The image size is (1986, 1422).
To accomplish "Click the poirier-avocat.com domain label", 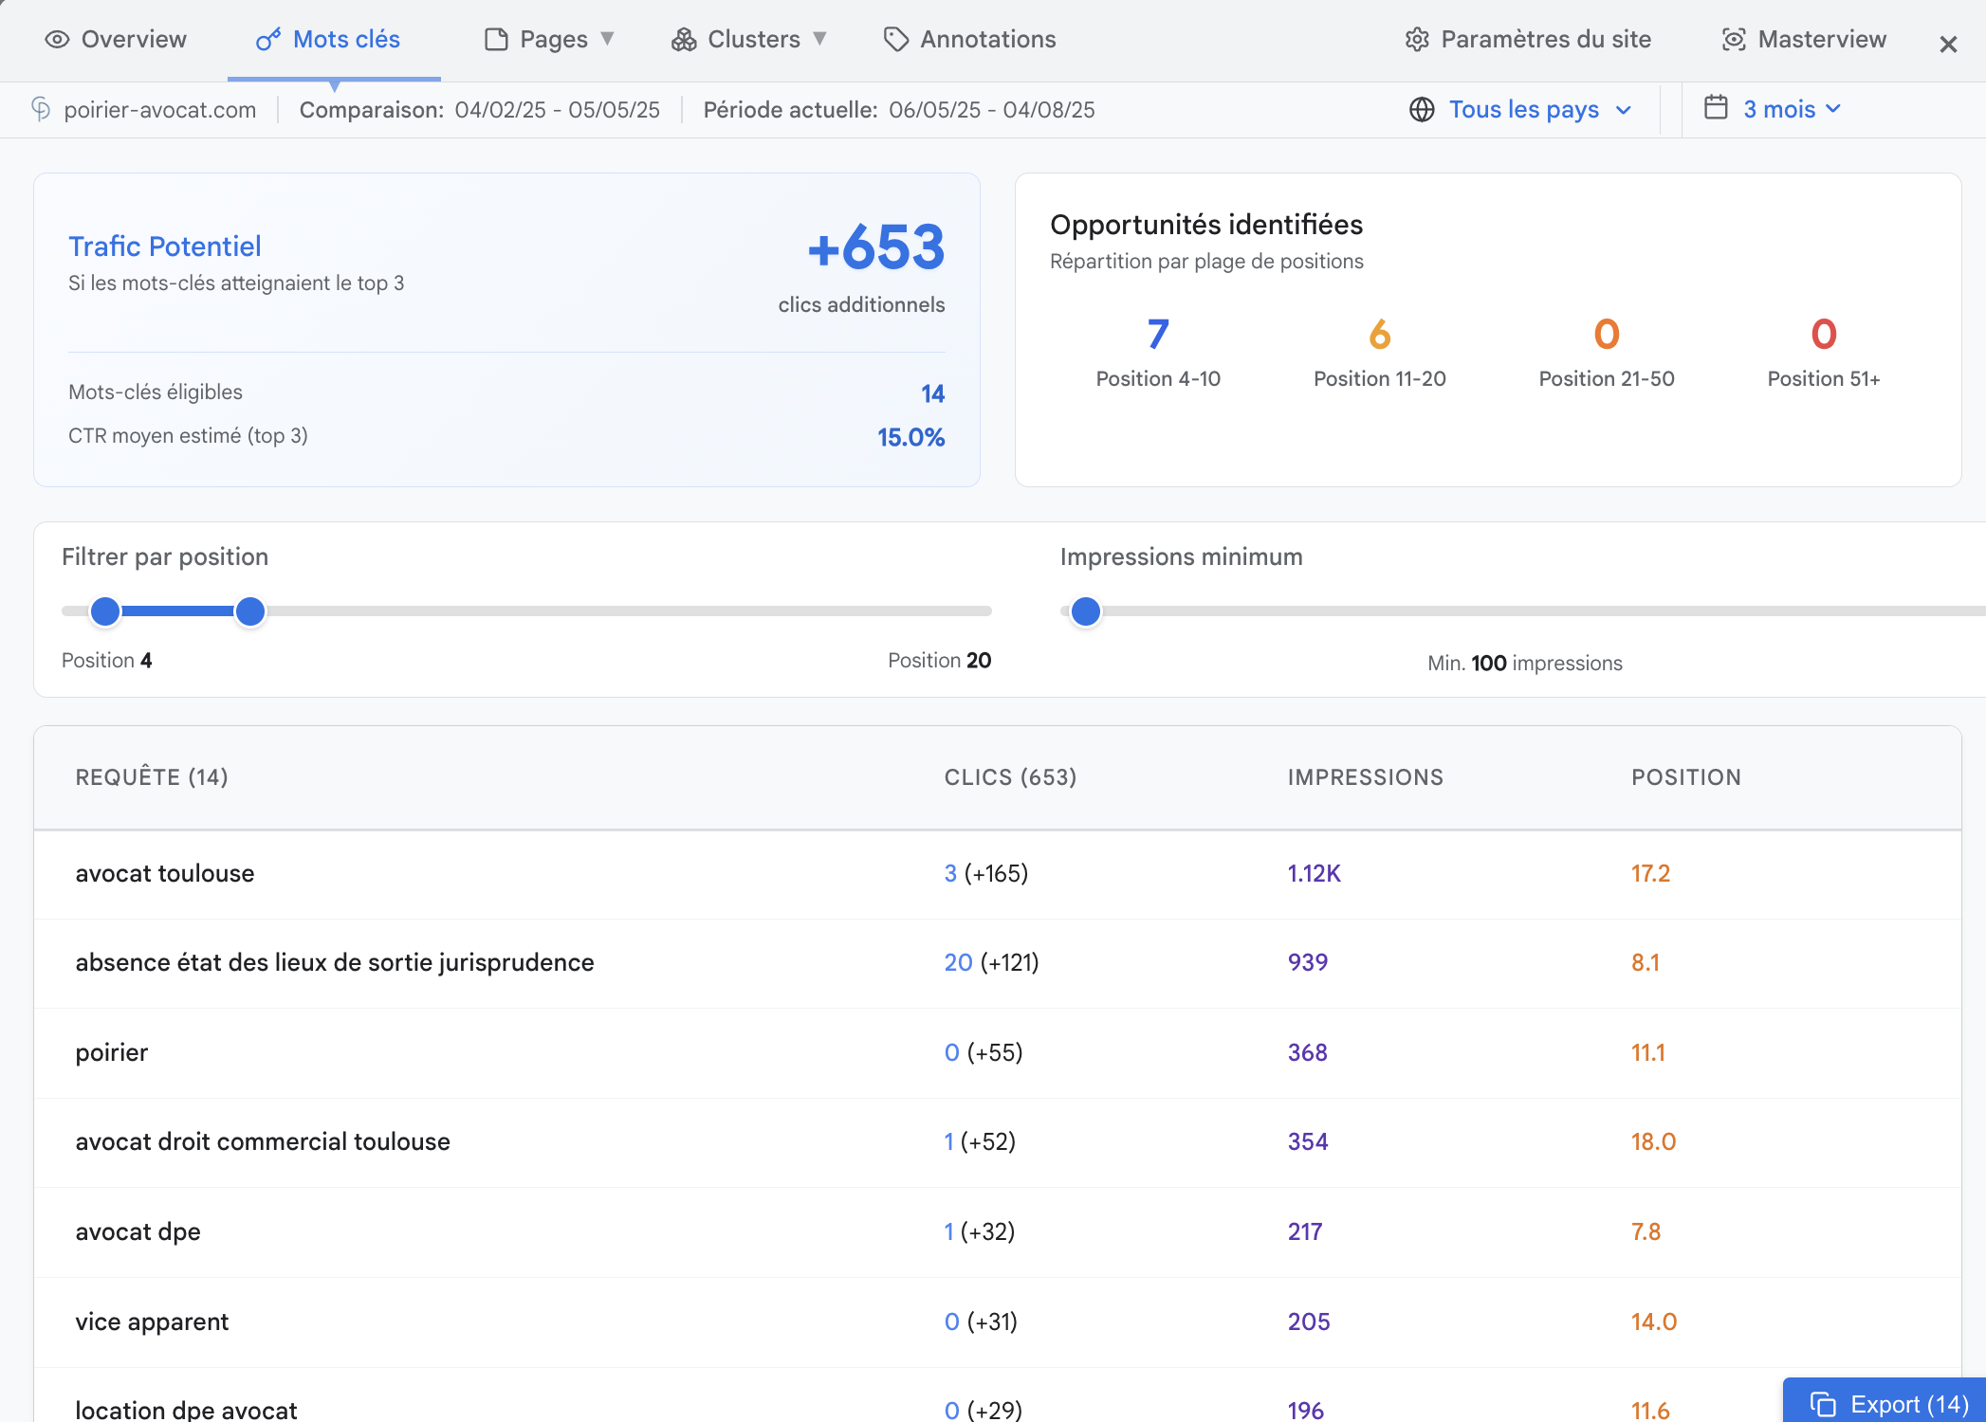I will click(x=160, y=110).
